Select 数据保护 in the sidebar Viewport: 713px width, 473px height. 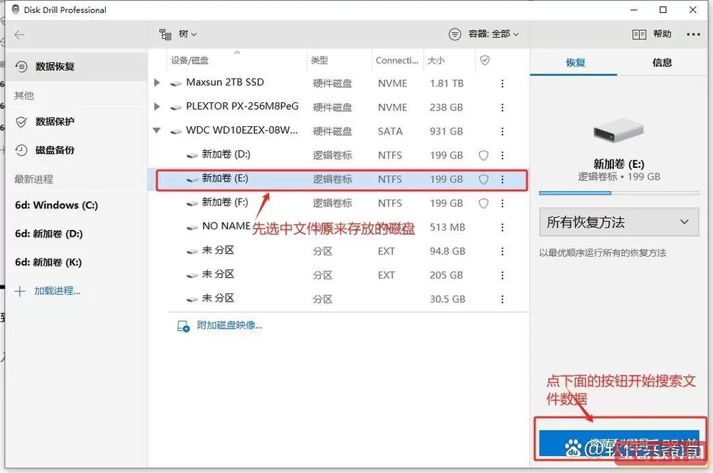coord(76,121)
